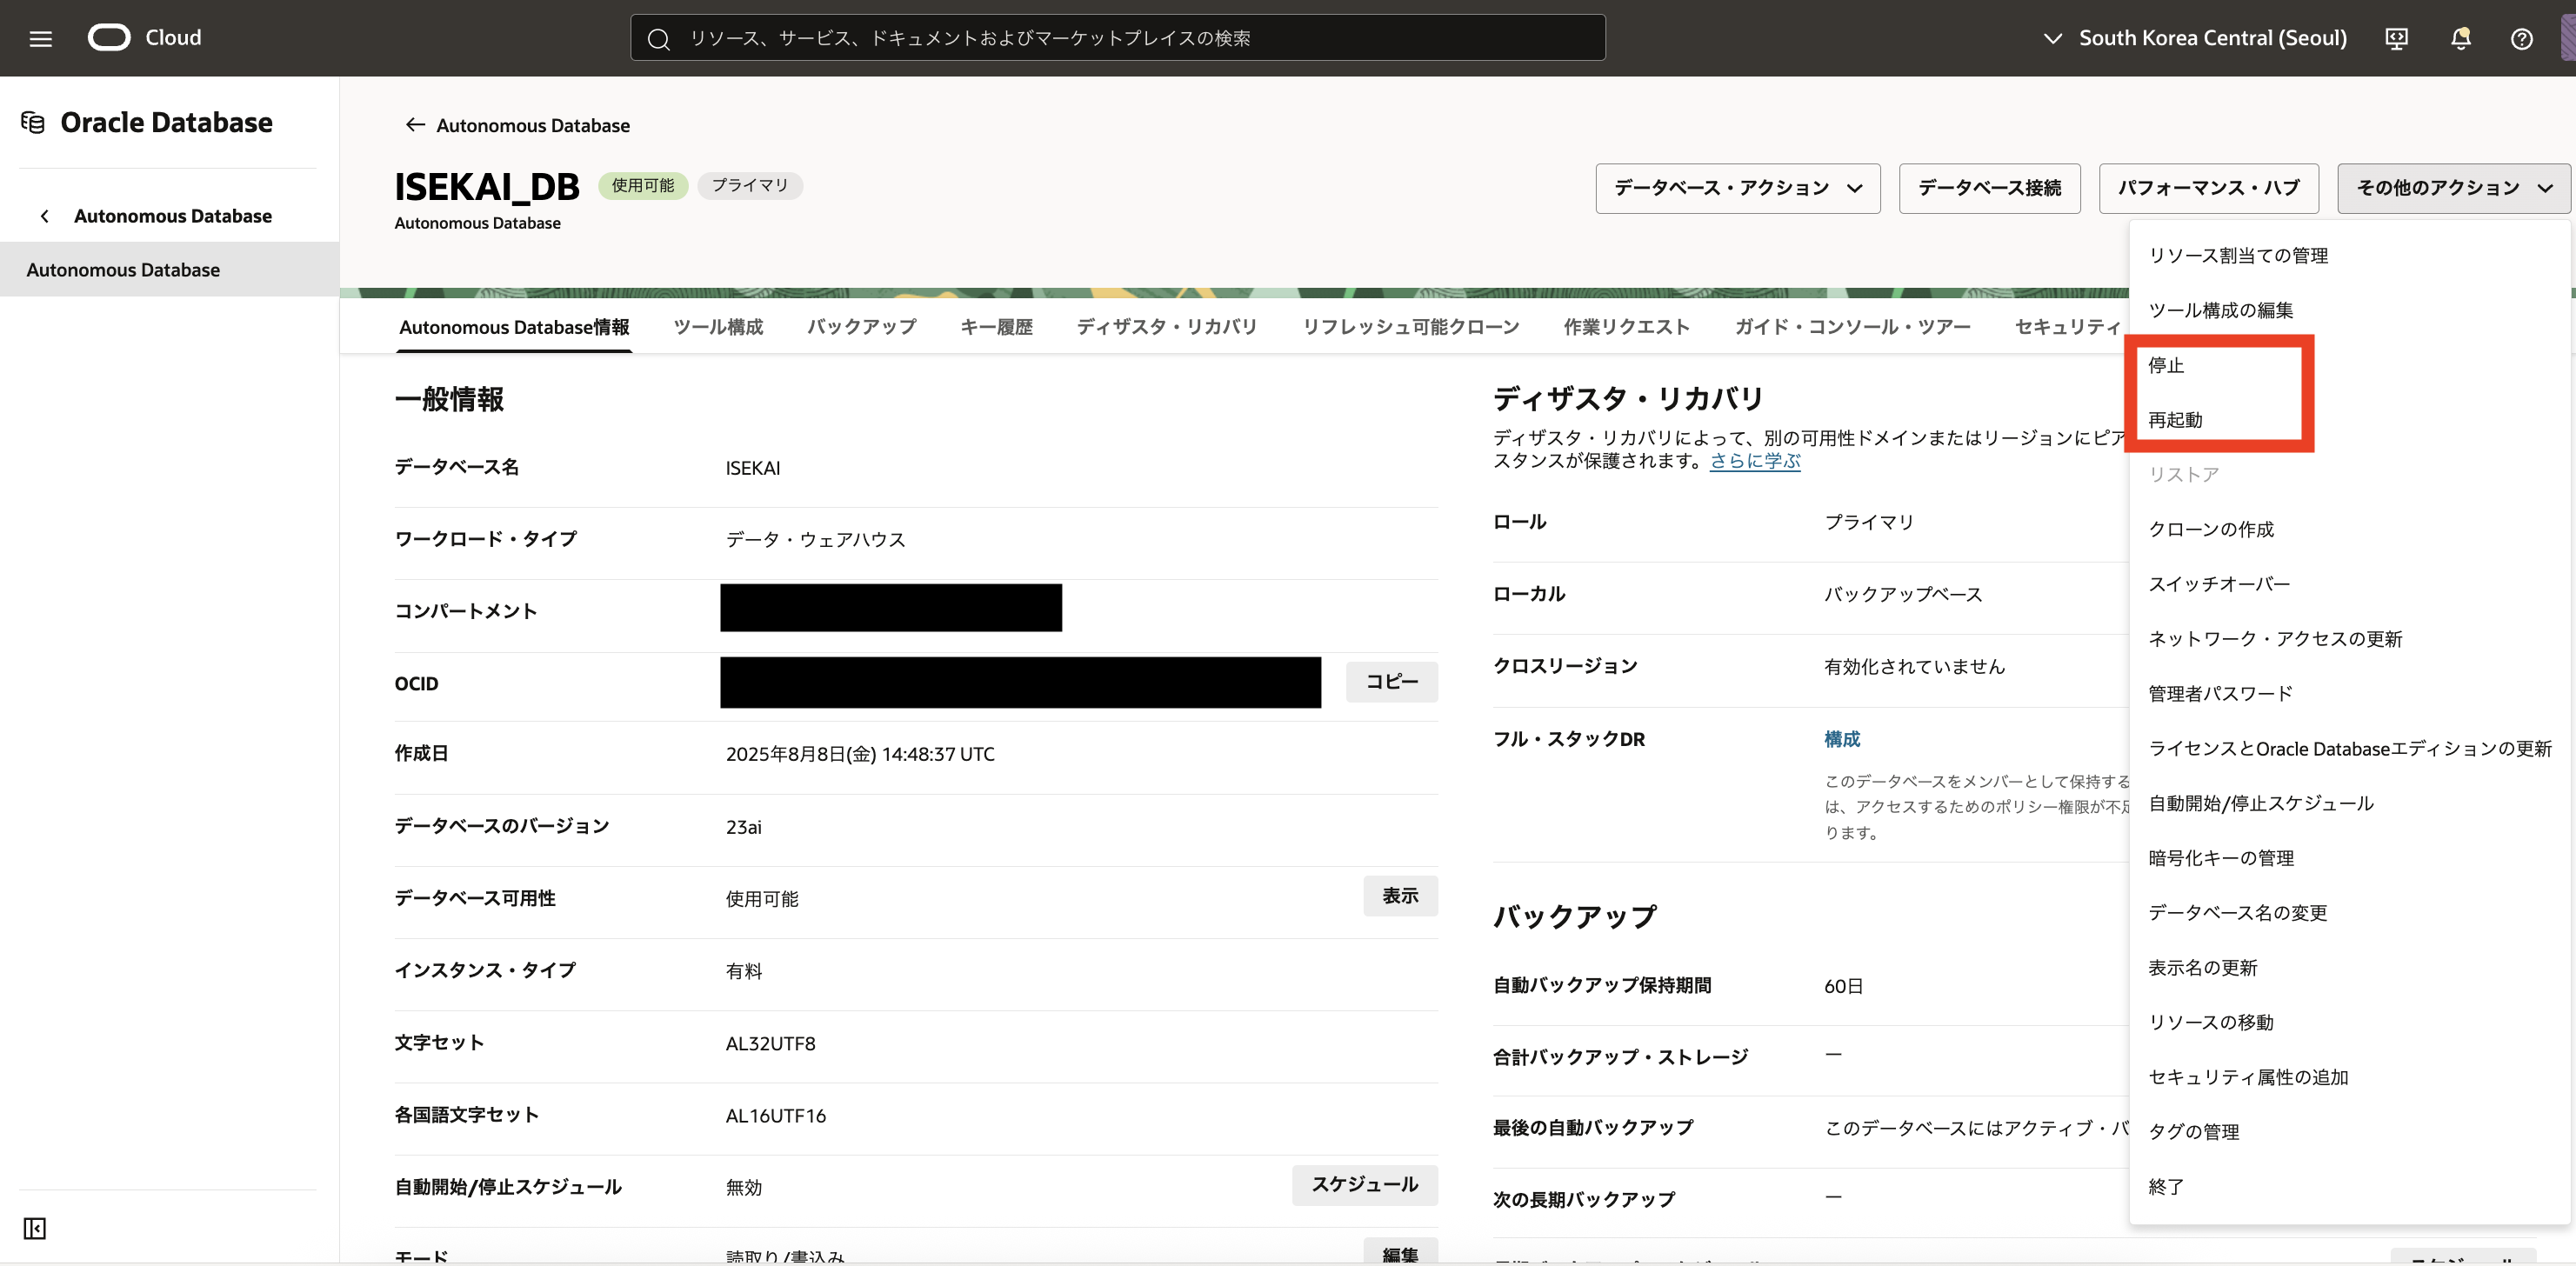2576x1266 pixels.
Task: Select 停止 from the actions menu
Action: 2166,365
